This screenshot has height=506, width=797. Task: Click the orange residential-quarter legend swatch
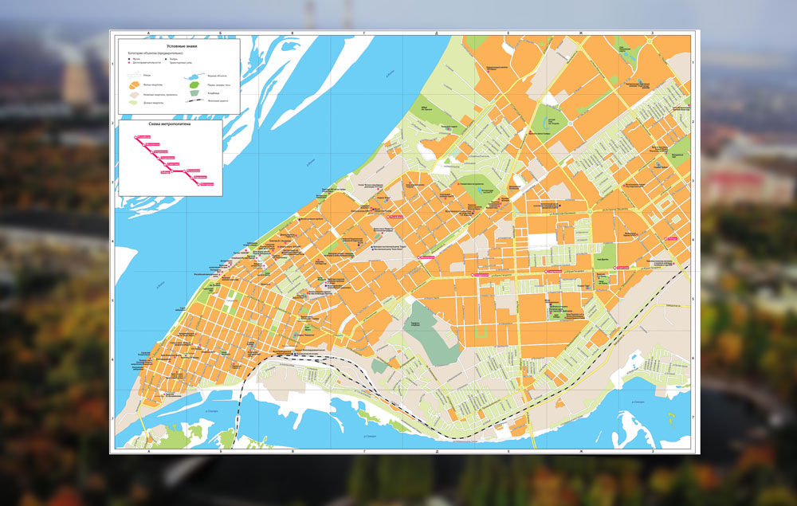(x=134, y=85)
